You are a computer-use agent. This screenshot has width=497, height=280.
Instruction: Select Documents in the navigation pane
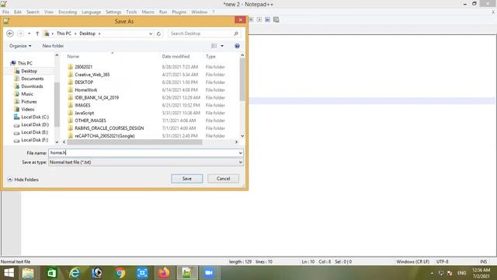[x=33, y=79]
